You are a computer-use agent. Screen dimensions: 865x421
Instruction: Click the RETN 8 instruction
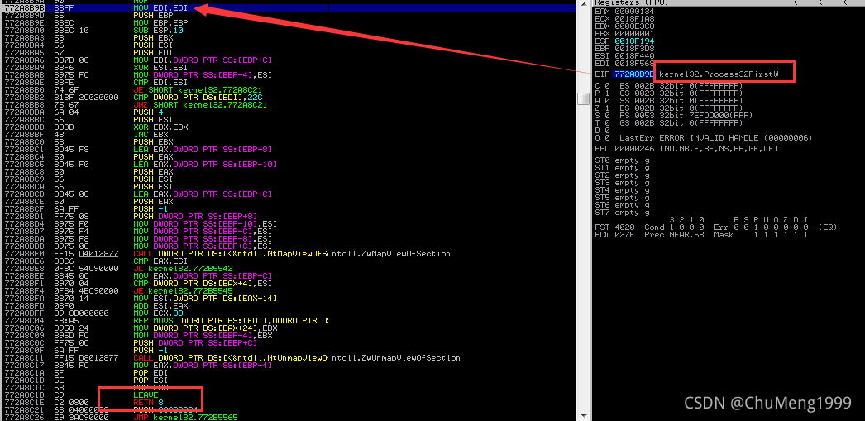click(x=148, y=402)
